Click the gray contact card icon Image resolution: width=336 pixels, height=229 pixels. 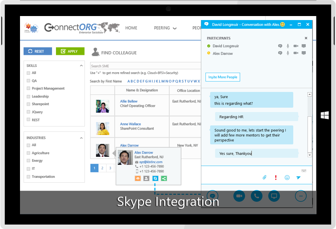[x=146, y=178]
